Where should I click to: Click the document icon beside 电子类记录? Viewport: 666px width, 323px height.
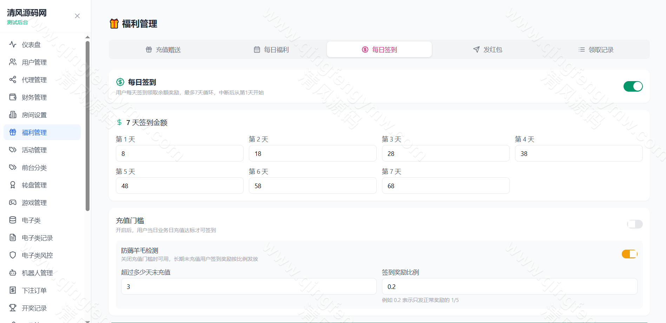(13, 238)
